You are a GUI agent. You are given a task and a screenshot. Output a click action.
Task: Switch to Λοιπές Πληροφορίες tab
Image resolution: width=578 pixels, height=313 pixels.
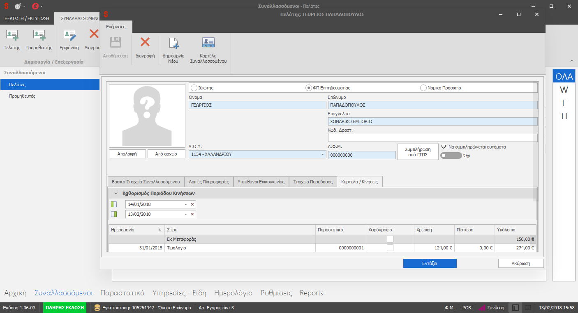click(x=208, y=182)
